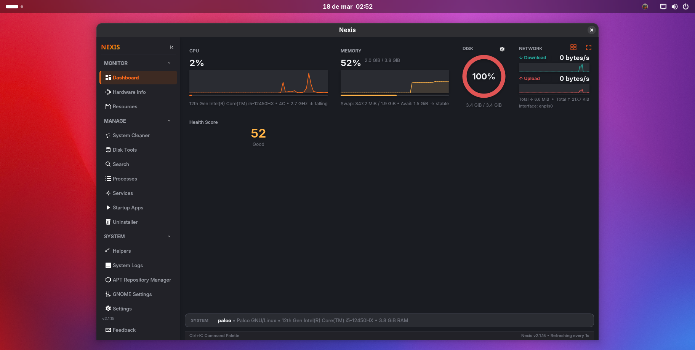Click the dashboard grid layout icon
Image resolution: width=695 pixels, height=350 pixels.
click(573, 47)
